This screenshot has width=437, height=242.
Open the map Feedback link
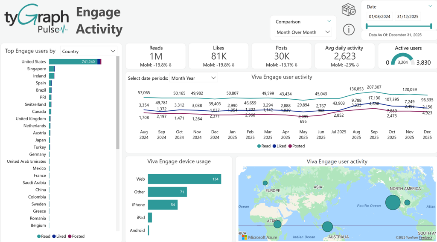pyautogui.click(x=425, y=238)
